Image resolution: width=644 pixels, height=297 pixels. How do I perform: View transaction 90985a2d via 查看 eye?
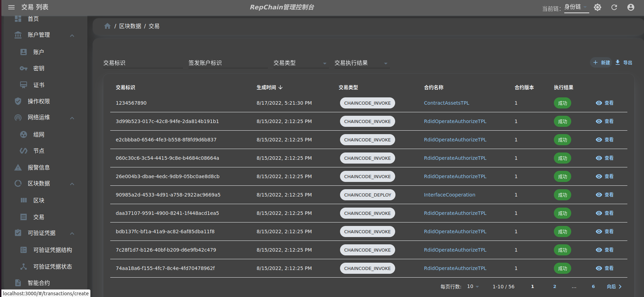pos(604,195)
